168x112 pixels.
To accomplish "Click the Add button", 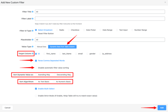I will [162, 108].
